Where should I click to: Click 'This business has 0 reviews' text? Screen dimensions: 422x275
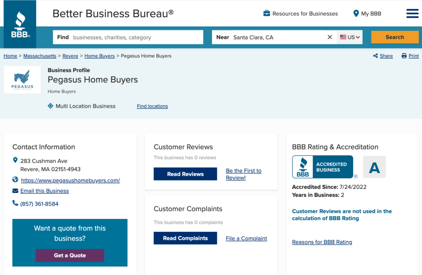pyautogui.click(x=185, y=158)
